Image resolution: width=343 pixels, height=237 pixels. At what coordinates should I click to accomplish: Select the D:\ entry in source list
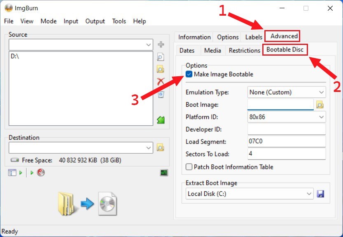(15, 56)
